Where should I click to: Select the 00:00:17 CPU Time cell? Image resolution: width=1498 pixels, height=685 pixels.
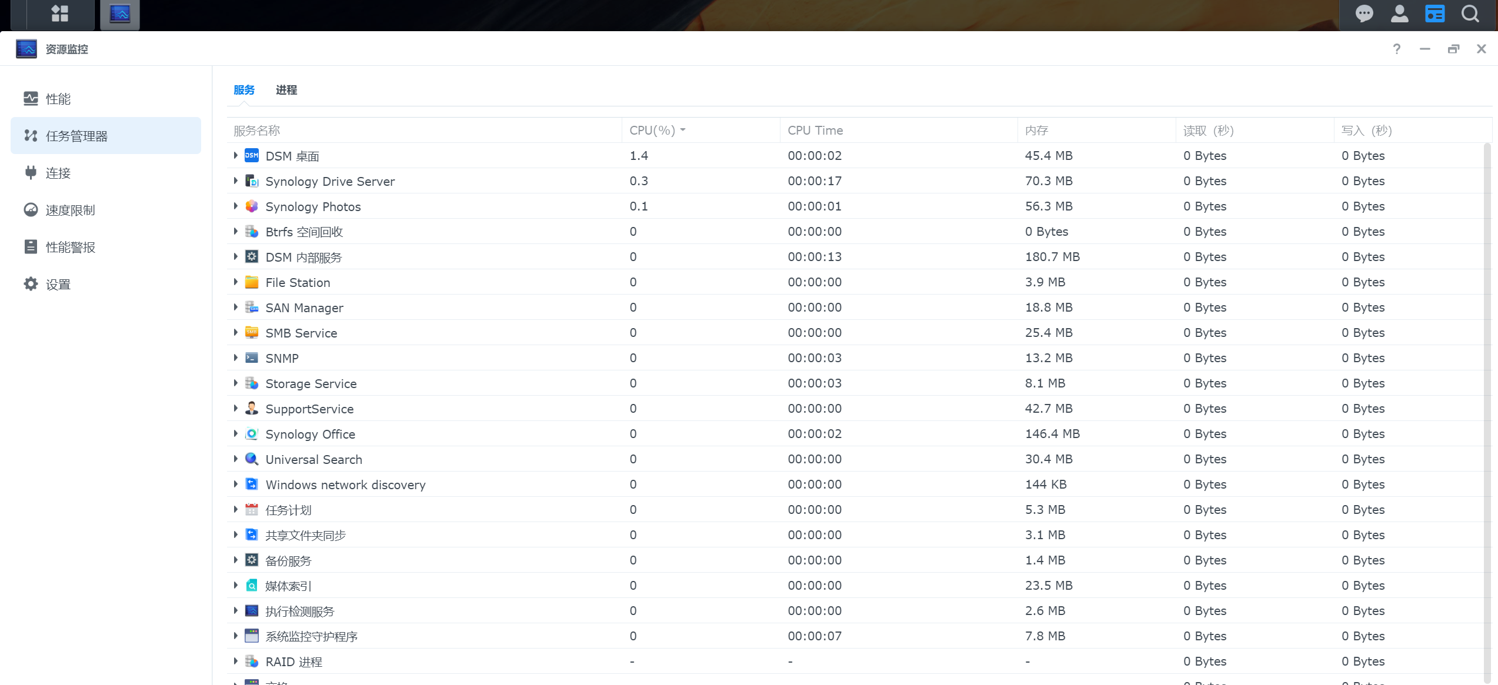815,181
